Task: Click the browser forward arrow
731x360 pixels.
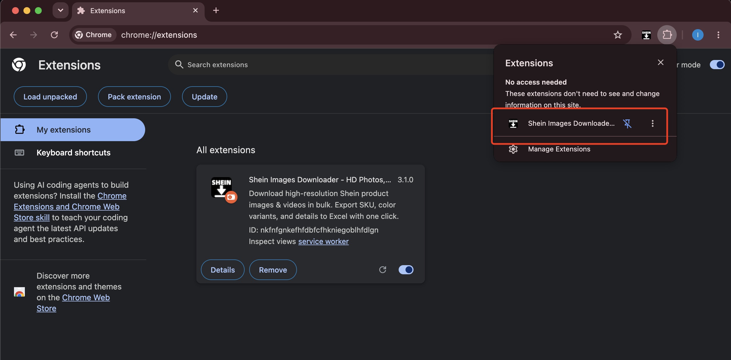Action: [33, 35]
